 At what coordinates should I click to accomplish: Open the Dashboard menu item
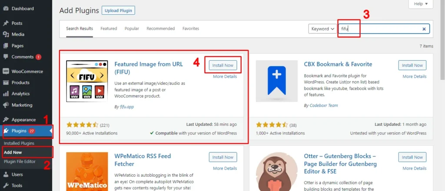26,9
